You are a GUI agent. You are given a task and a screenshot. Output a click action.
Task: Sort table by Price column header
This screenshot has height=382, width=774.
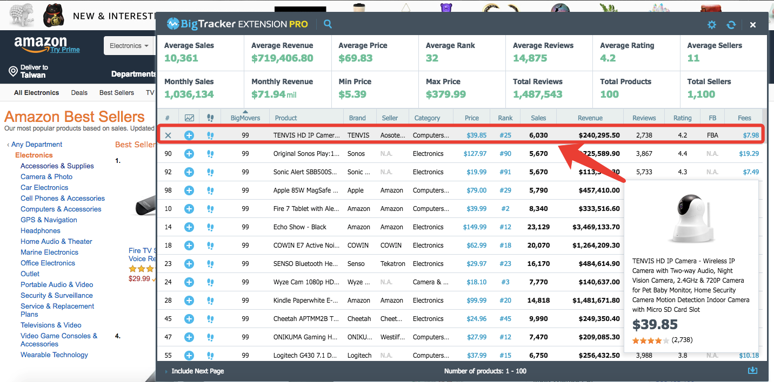pyautogui.click(x=472, y=118)
